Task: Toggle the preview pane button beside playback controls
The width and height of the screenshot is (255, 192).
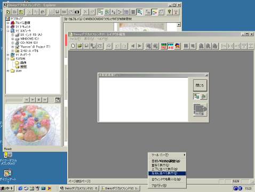Action: pyautogui.click(x=58, y=100)
